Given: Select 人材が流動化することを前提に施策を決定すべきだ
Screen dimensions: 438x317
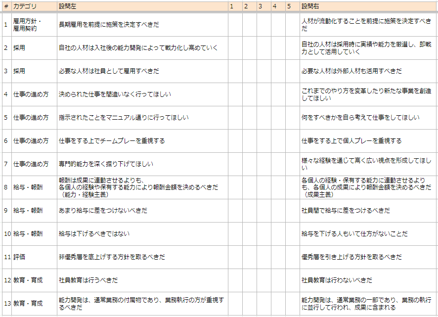Looking at the screenshot, I should tap(369, 25).
